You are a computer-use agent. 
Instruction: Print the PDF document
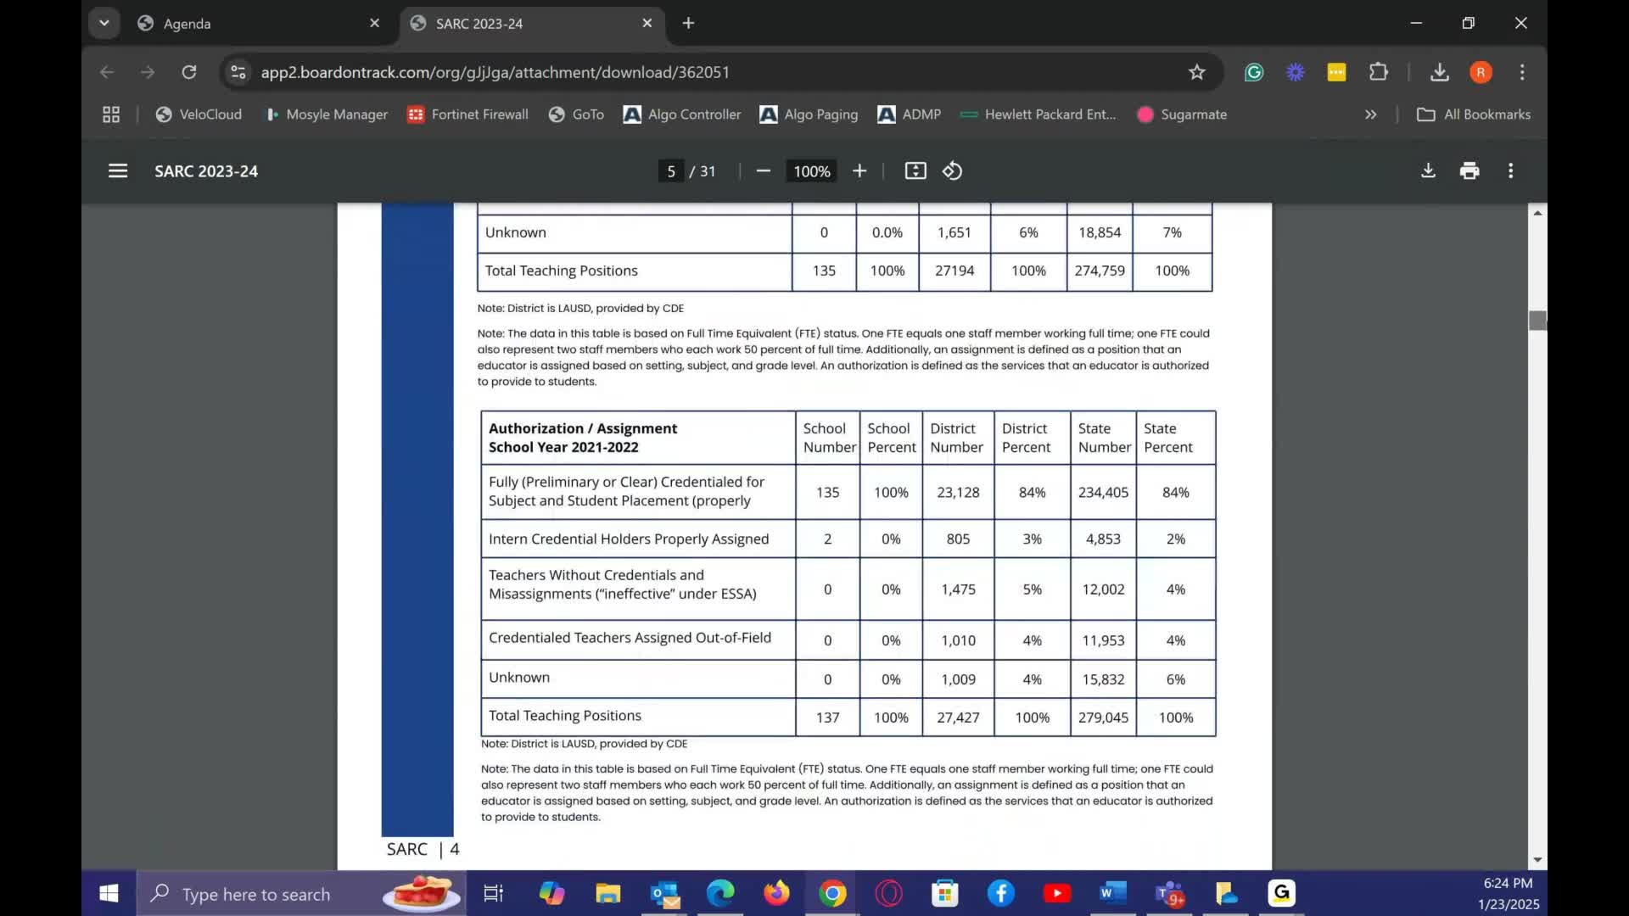(1469, 171)
